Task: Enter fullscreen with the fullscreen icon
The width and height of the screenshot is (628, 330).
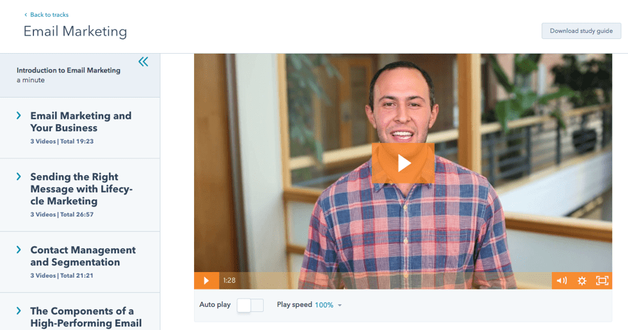Action: click(602, 280)
